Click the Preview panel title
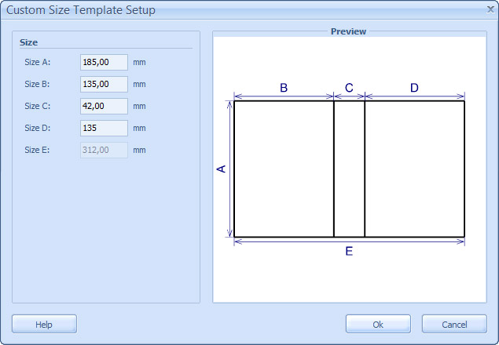Viewport: 499px width, 345px height. point(348,31)
